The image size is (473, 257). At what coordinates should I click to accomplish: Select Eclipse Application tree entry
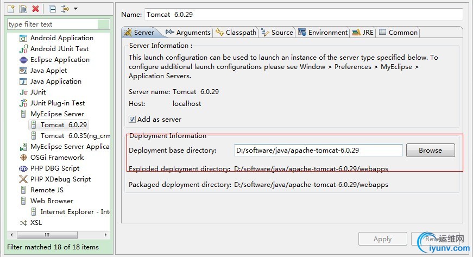point(60,60)
